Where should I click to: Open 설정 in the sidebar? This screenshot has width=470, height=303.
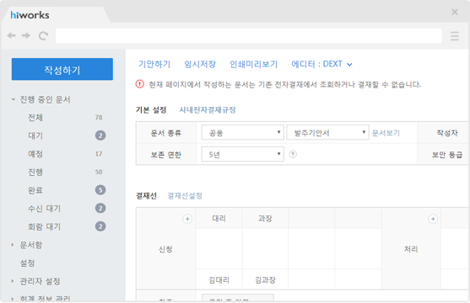27,263
